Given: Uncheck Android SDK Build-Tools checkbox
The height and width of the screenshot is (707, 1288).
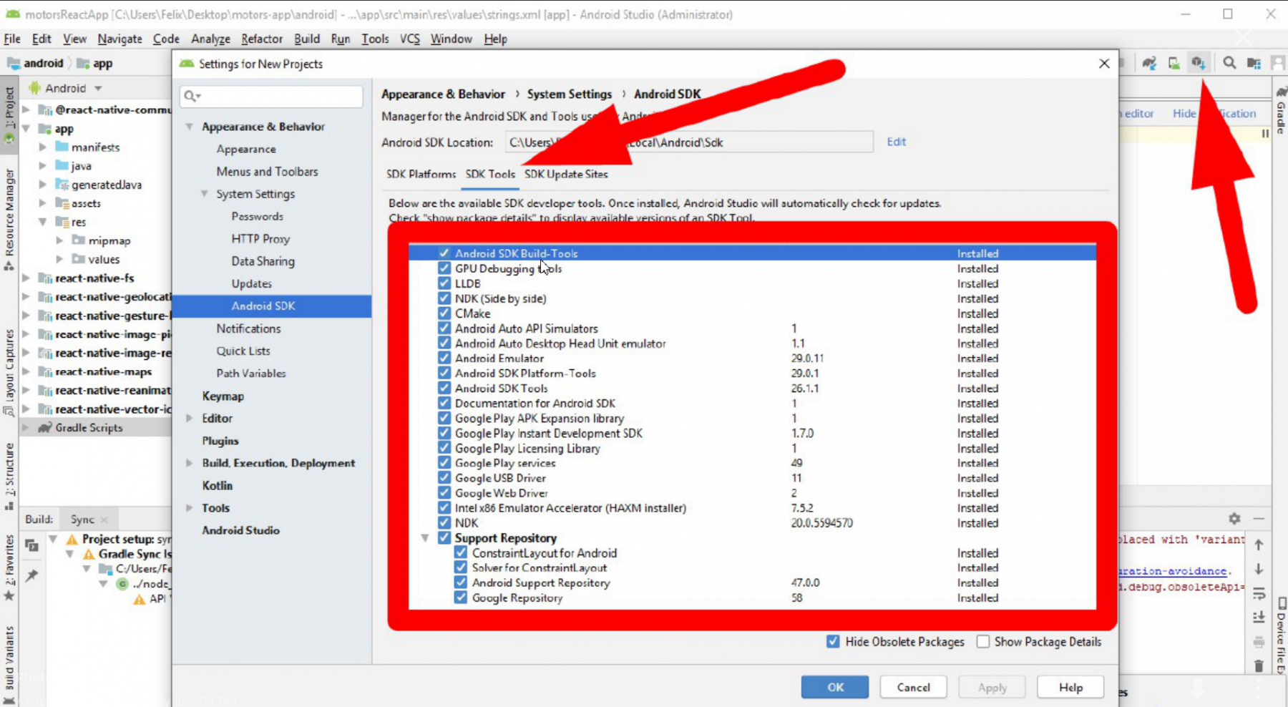Looking at the screenshot, I should tap(444, 253).
